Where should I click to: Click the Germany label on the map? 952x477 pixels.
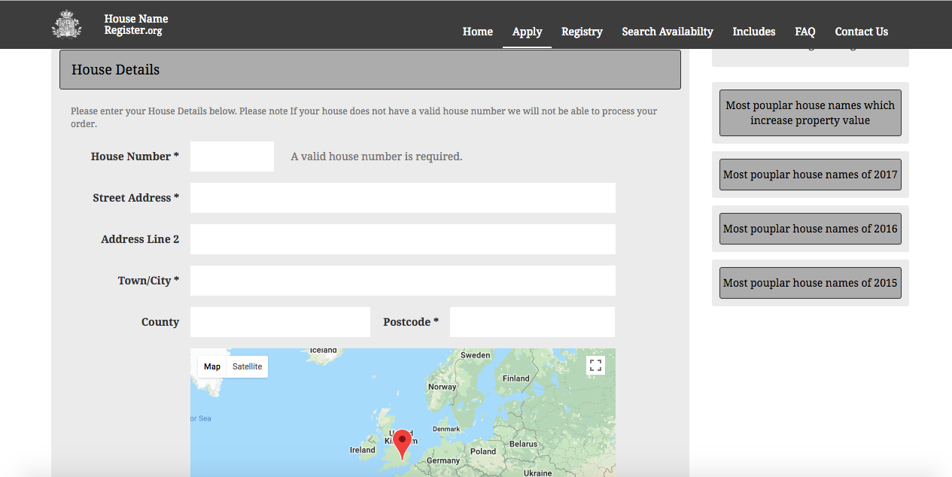[443, 460]
